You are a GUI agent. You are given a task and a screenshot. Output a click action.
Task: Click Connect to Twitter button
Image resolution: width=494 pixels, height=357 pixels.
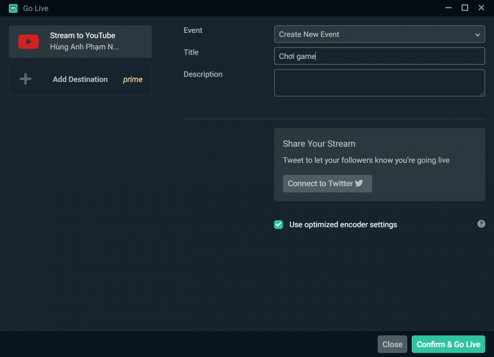coord(327,183)
